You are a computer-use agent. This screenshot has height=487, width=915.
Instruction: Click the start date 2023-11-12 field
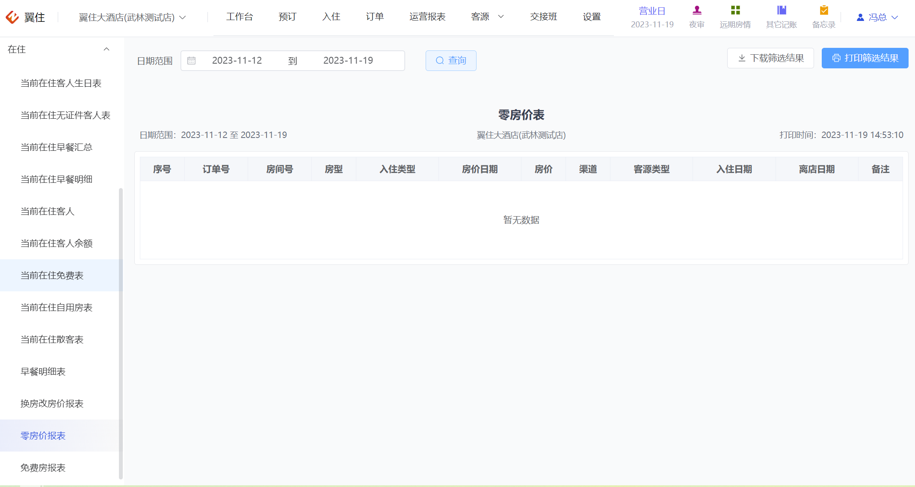237,61
